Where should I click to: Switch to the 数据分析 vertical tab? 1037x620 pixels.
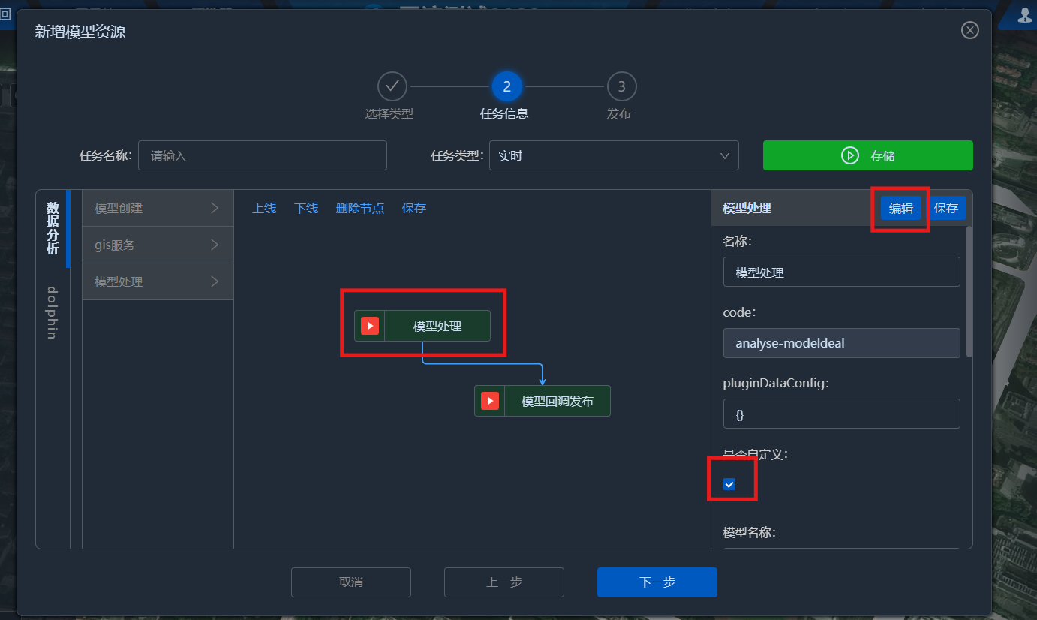(x=53, y=228)
